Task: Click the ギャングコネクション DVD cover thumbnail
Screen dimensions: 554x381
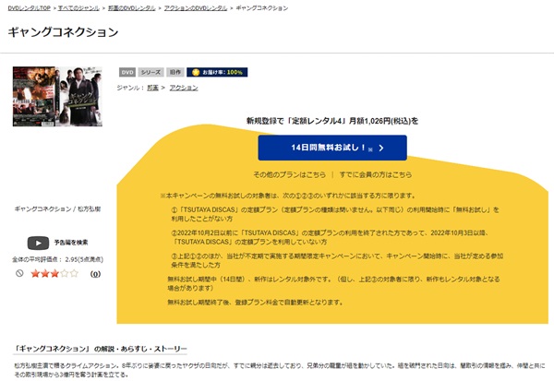Action: 57,96
